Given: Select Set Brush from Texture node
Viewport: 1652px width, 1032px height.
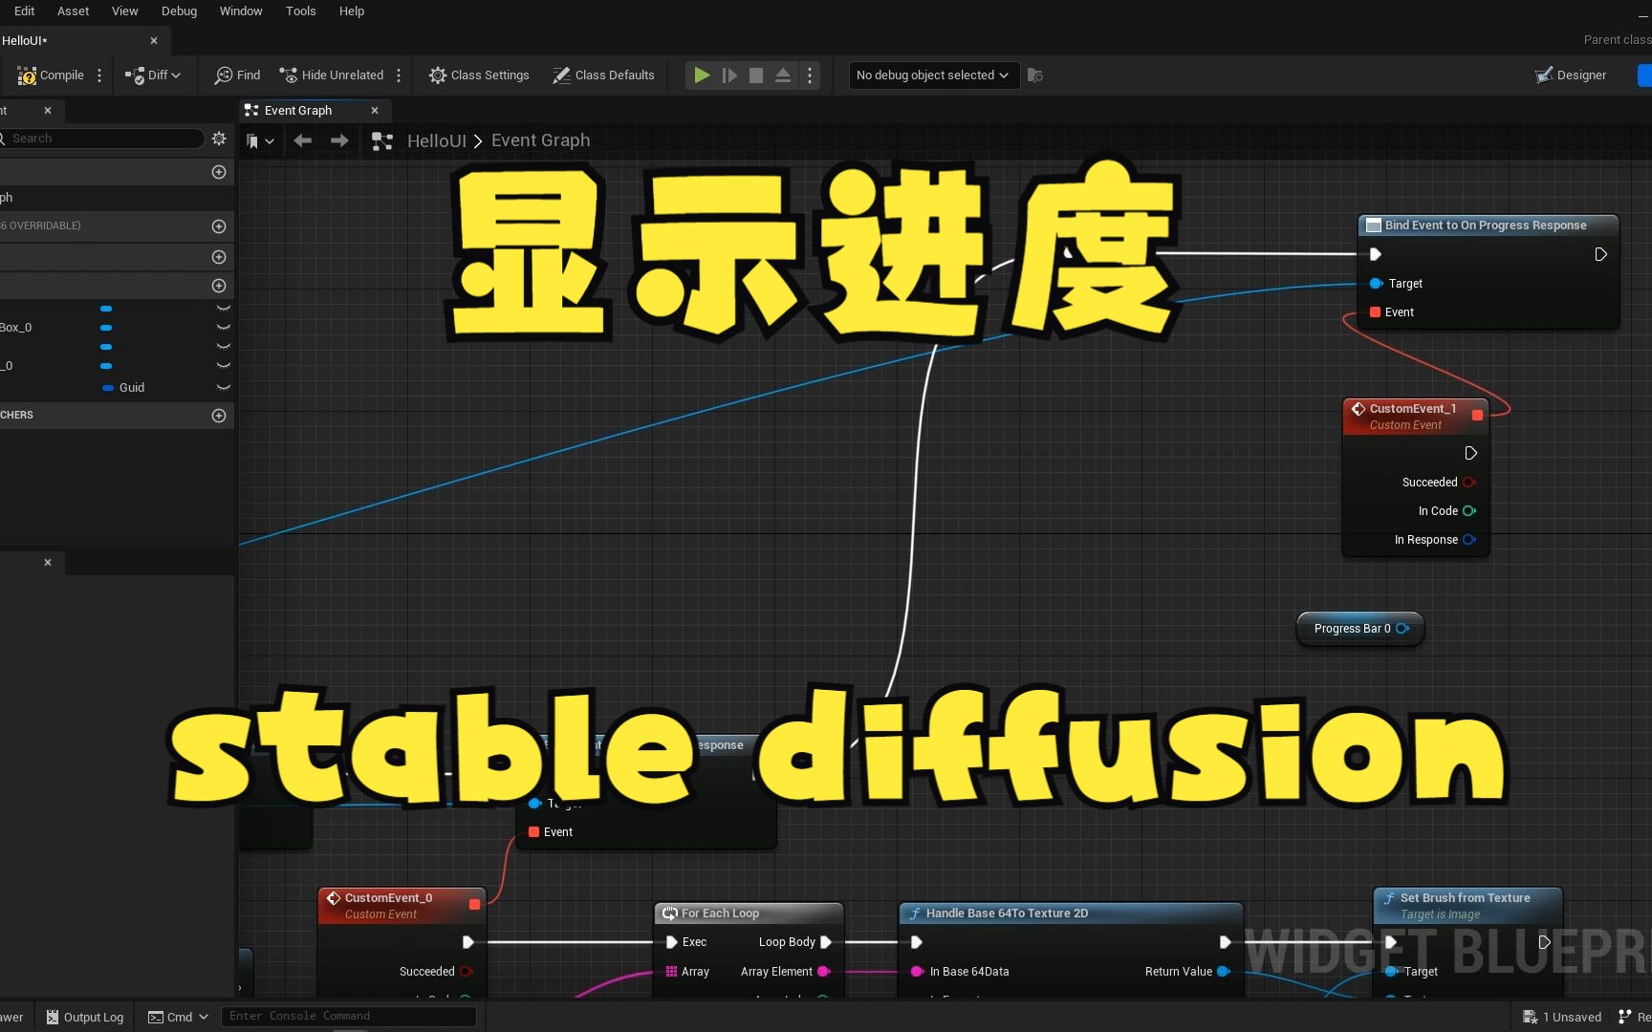Looking at the screenshot, I should pos(1467,906).
